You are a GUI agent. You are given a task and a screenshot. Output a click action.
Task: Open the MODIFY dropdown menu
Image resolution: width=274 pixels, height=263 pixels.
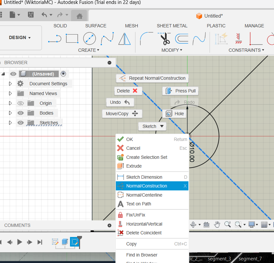172,50
